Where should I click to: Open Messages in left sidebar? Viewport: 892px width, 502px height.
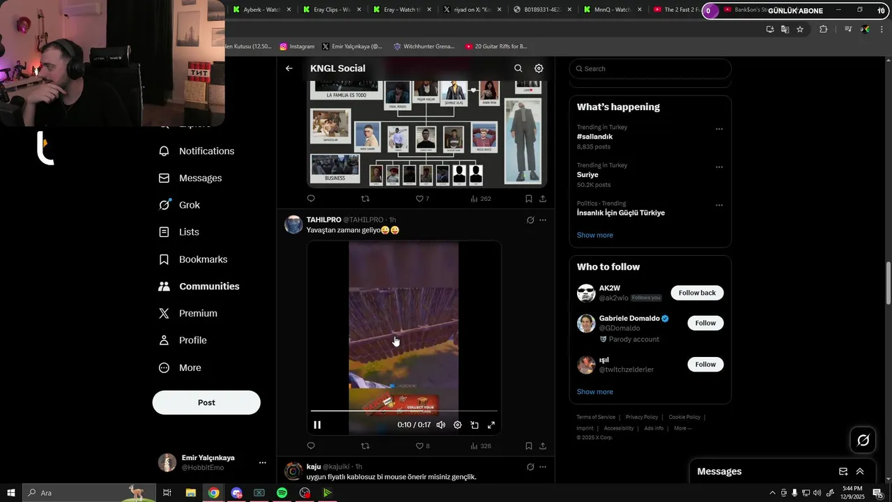coord(190,178)
